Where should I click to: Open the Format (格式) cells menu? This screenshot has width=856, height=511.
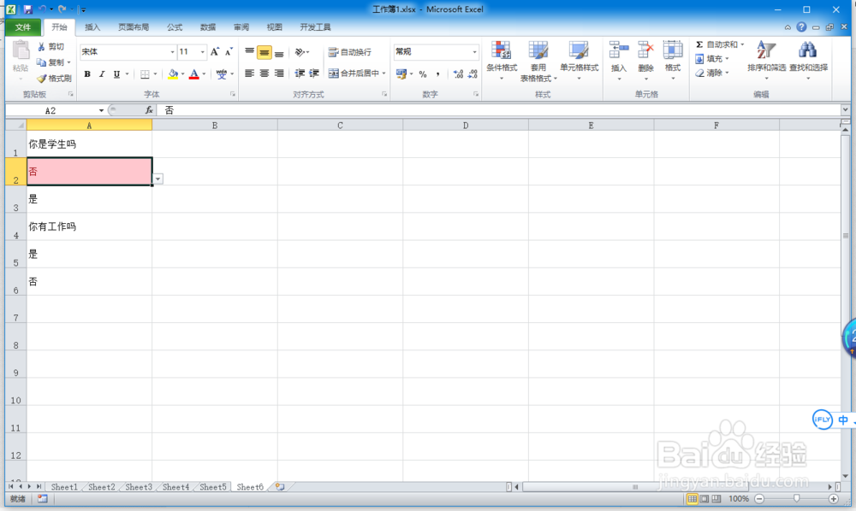click(x=673, y=61)
